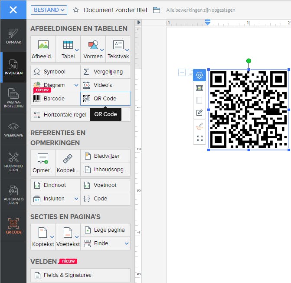
Task: Open the PAGINA-INSTELLING sidebar tab
Action: [x=13, y=98]
